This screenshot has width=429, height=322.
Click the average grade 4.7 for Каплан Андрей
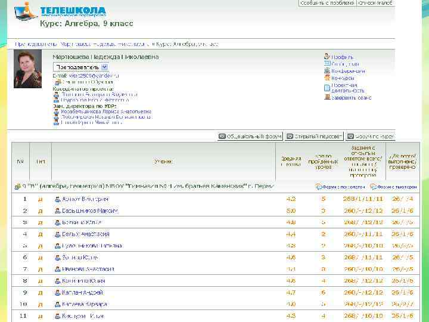click(x=291, y=293)
